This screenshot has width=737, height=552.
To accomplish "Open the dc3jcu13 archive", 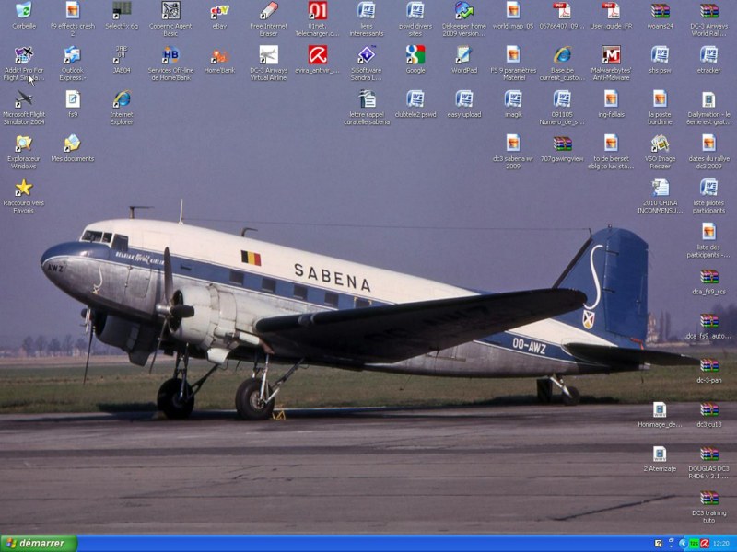I will pyautogui.click(x=708, y=409).
